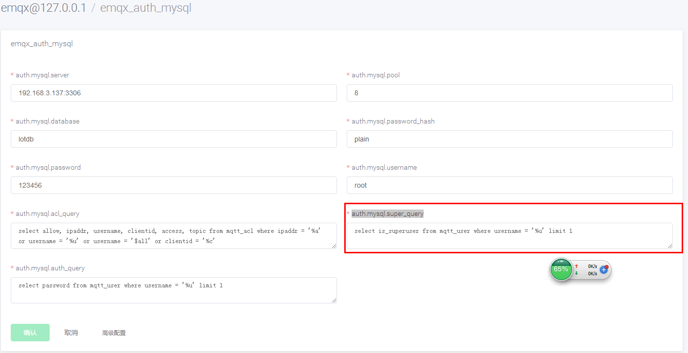688x353 pixels.
Task: Click the auth.mysql.username label
Action: tap(384, 167)
